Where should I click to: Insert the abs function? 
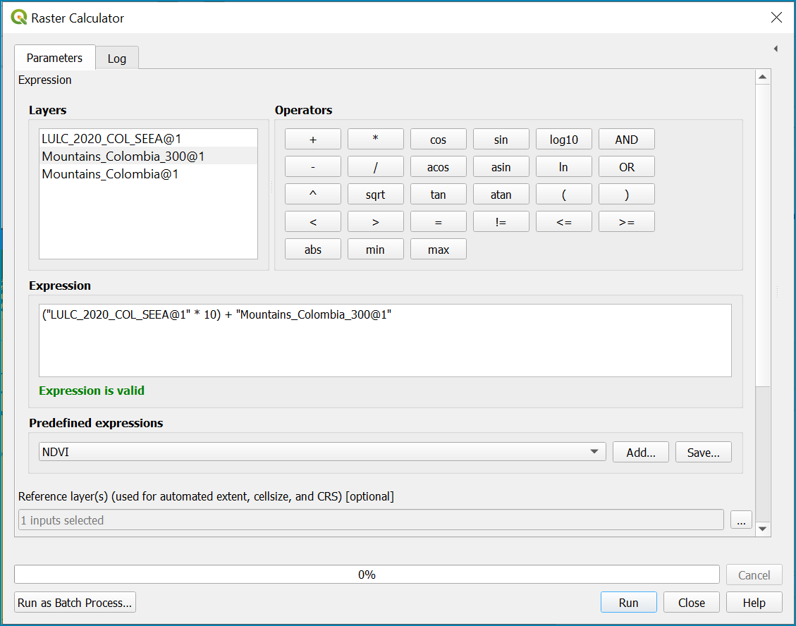click(x=313, y=249)
